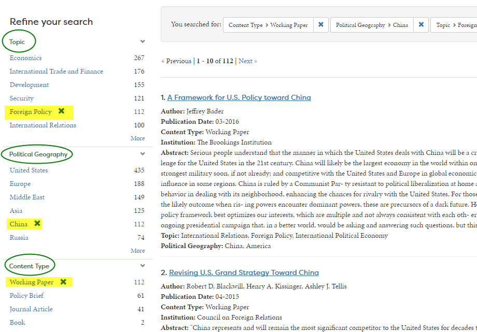477x332 pixels.
Task: Filter by Middle East geography
Action: point(27,197)
